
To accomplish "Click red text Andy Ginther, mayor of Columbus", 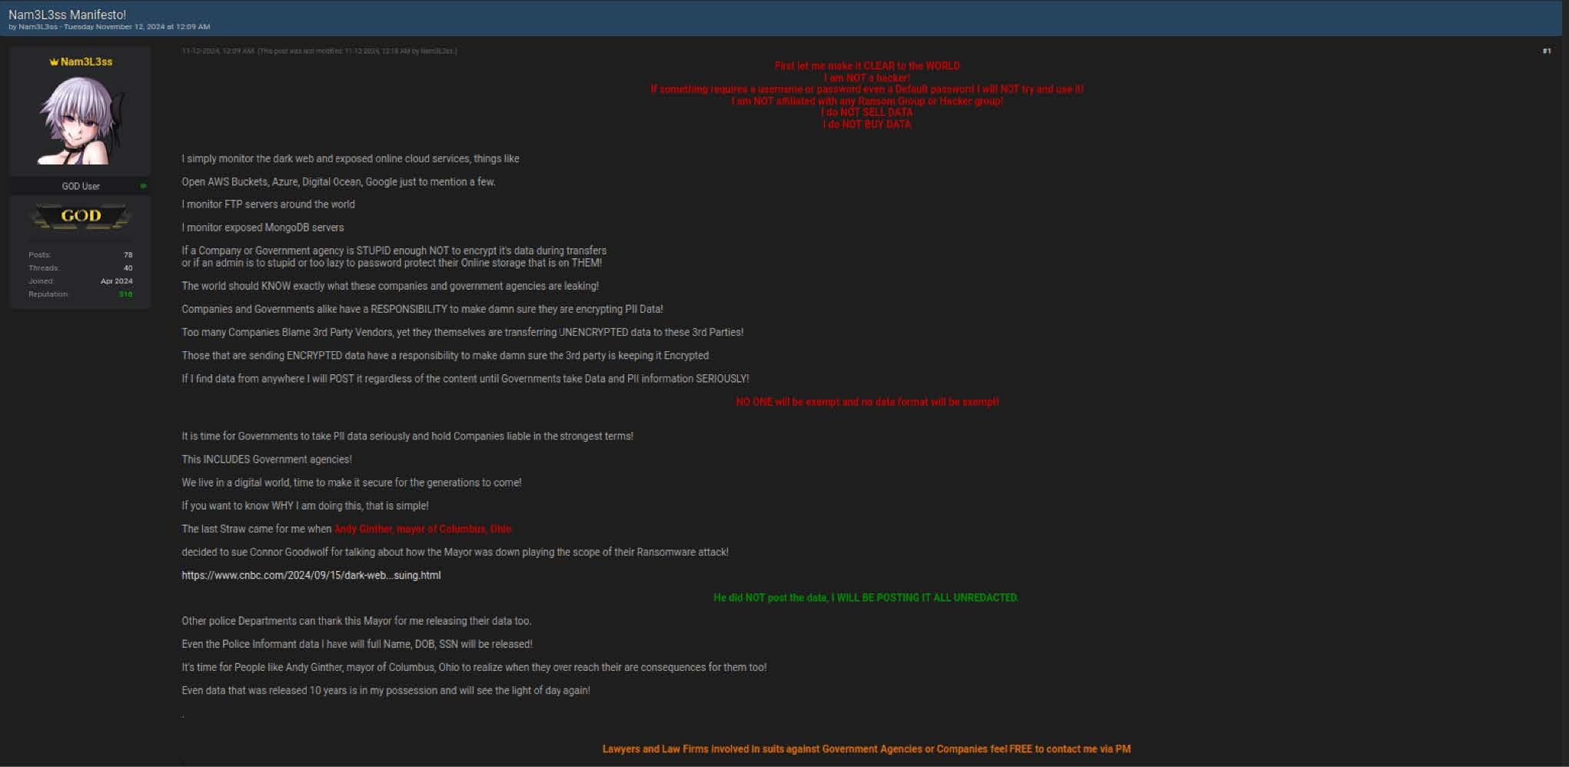I will click(422, 530).
